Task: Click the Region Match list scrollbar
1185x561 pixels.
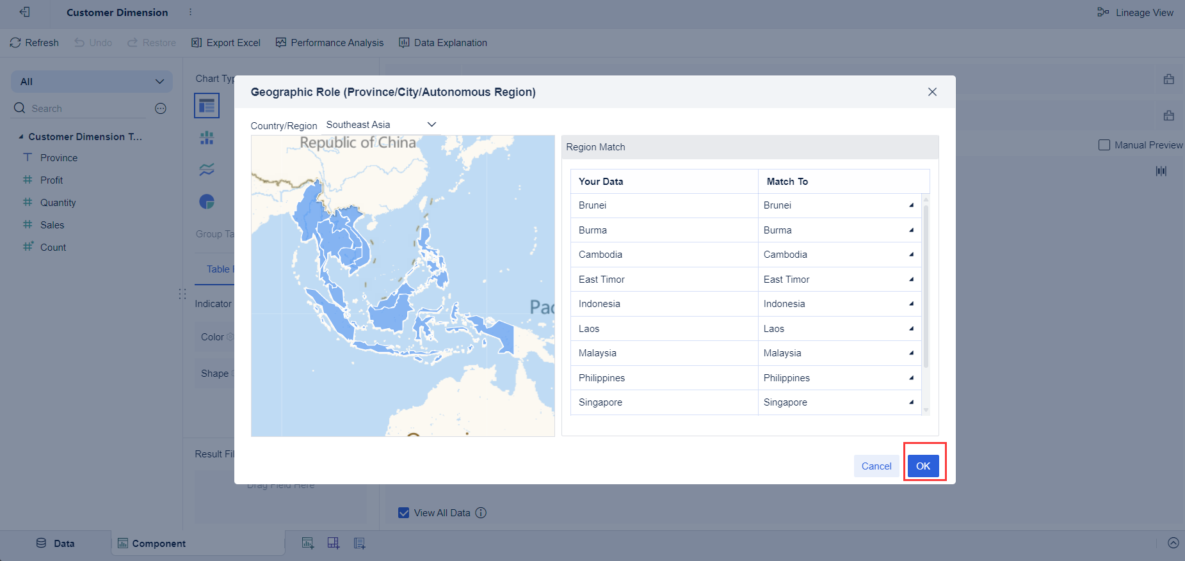Action: [x=926, y=288]
